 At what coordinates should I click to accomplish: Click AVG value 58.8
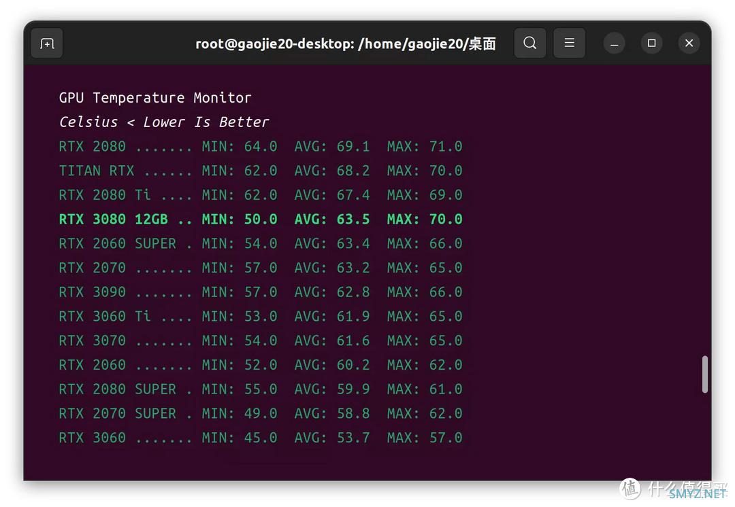coord(353,414)
